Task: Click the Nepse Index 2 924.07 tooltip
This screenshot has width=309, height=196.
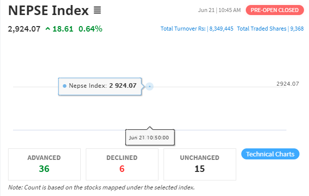Action: [100, 87]
